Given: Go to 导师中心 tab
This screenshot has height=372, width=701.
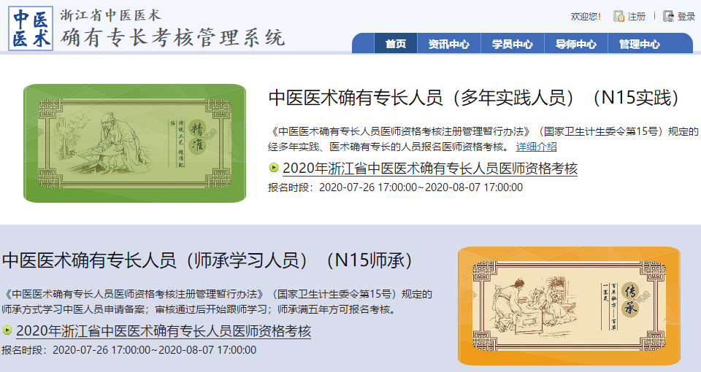Looking at the screenshot, I should pyautogui.click(x=576, y=43).
